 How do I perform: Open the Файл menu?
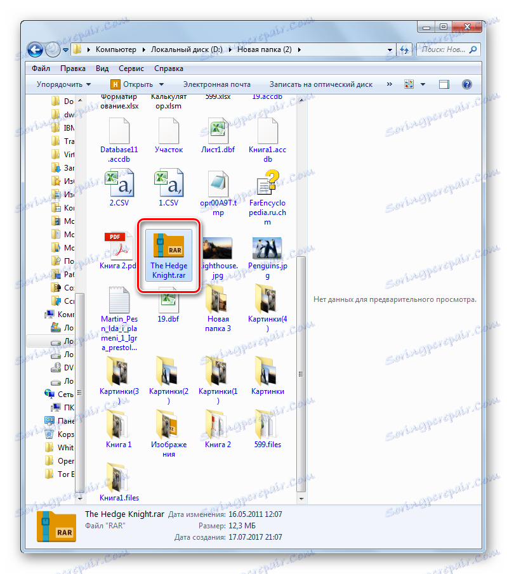41,68
